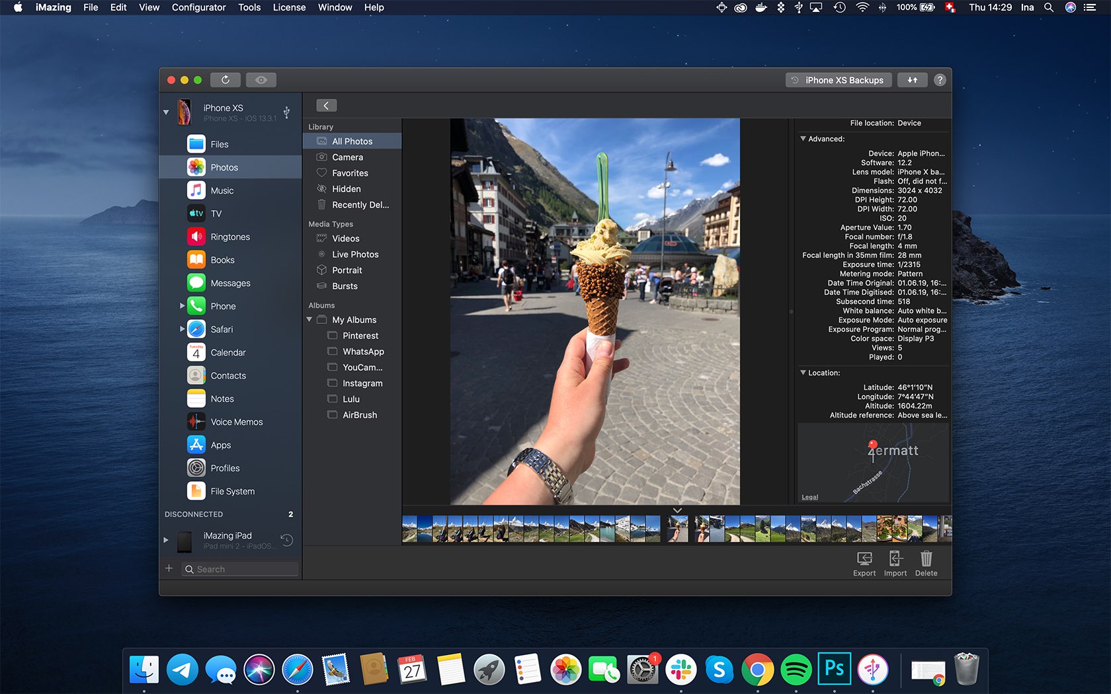Click the iPhone XS Backups button
Screen dimensions: 1111x694
[x=838, y=80]
